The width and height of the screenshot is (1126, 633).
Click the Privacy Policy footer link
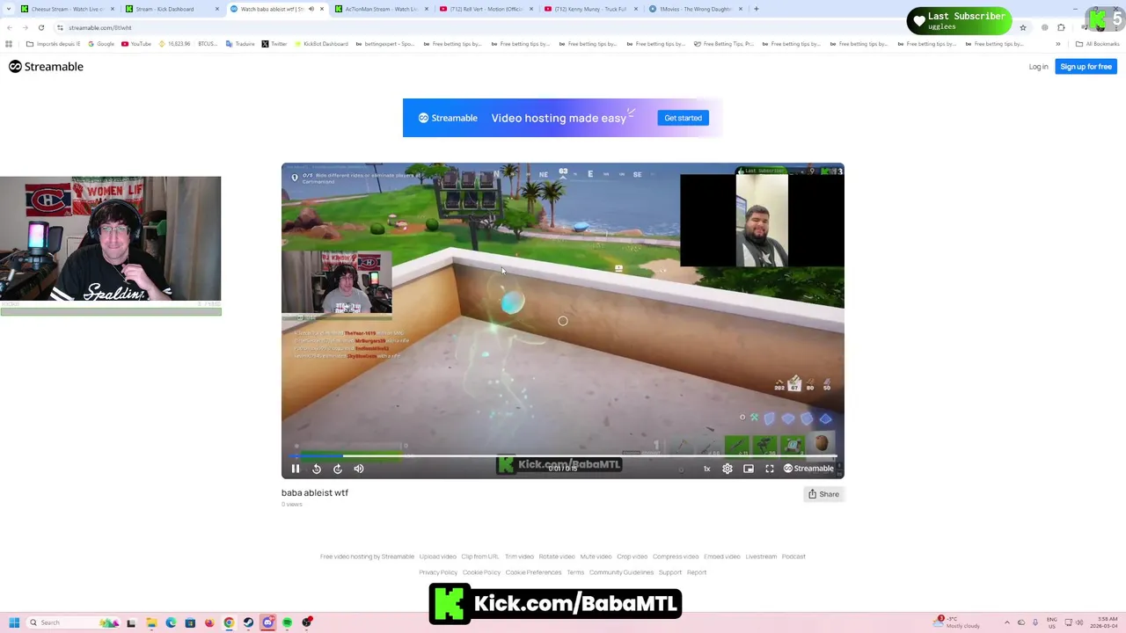pos(438,572)
